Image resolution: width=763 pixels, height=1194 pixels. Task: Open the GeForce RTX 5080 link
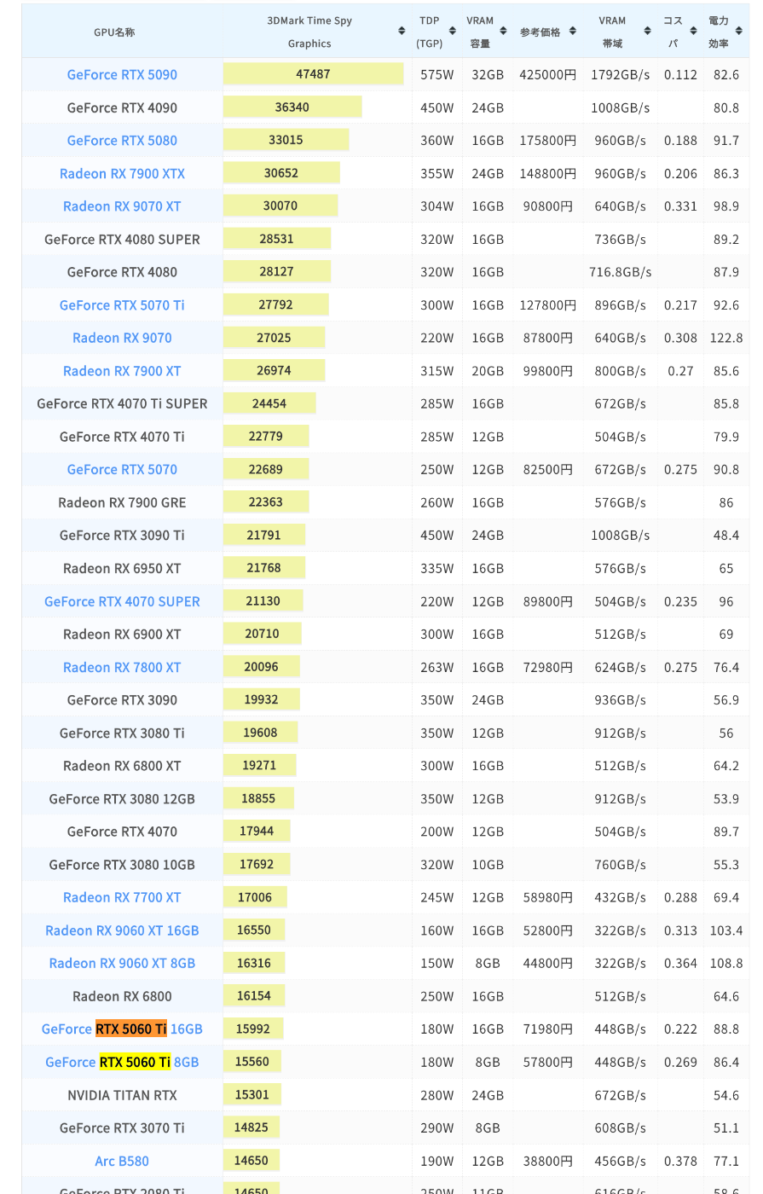coord(122,140)
